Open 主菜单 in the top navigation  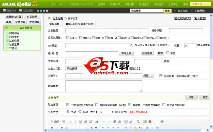pos(102,4)
